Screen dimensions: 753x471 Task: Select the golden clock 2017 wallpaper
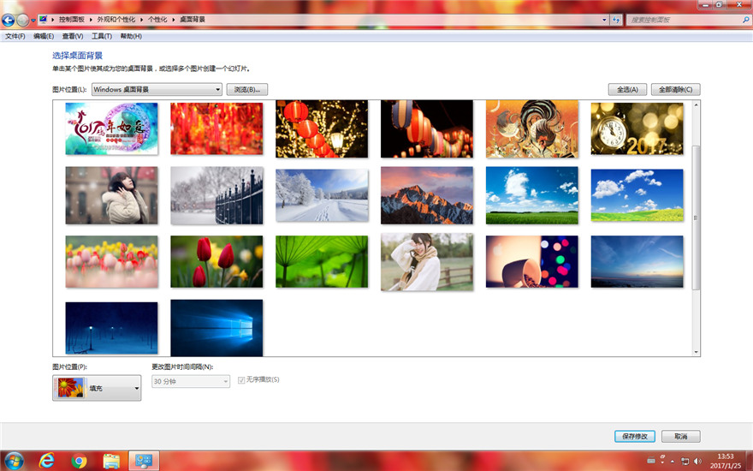(x=637, y=128)
